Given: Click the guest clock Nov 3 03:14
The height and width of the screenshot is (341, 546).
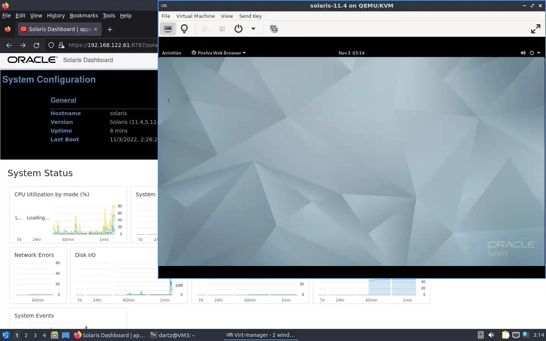Looking at the screenshot, I should click(351, 53).
